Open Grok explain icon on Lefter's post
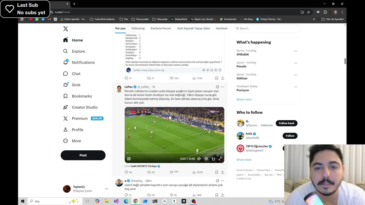 [217, 87]
